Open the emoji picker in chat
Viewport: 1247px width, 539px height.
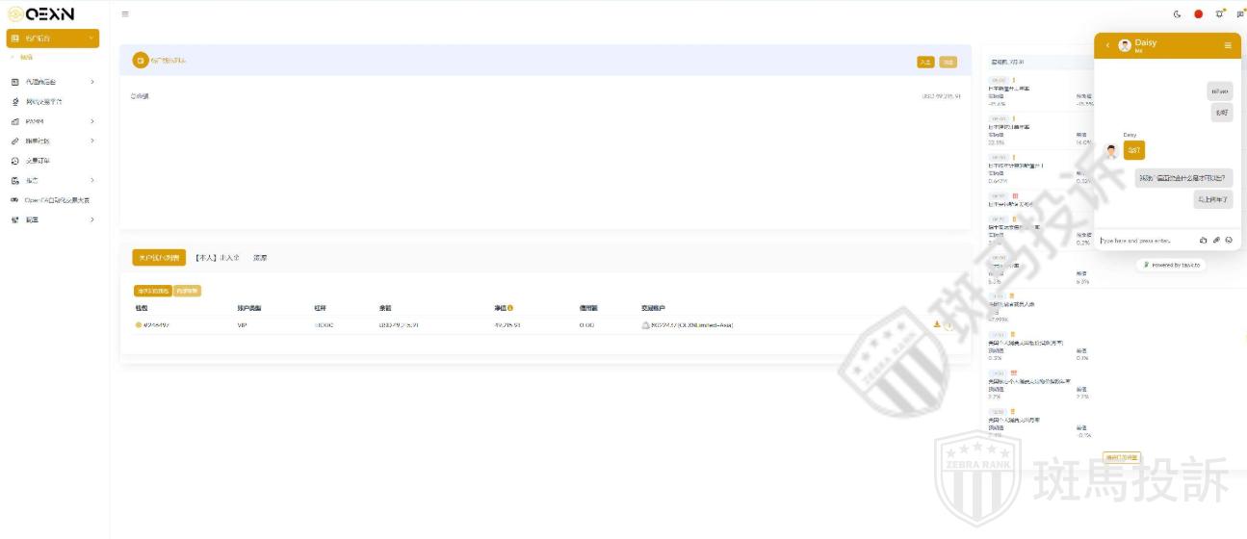pyautogui.click(x=1229, y=240)
